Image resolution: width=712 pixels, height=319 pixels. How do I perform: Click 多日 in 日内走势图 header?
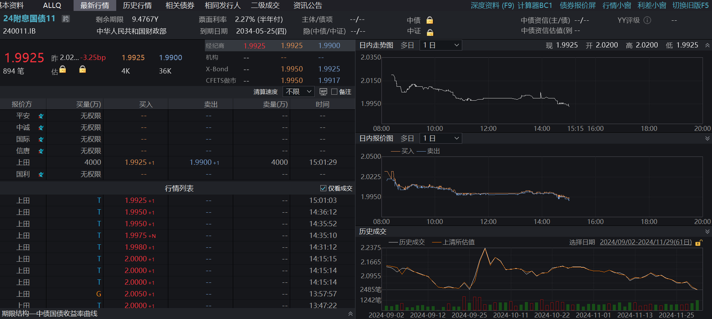[x=407, y=45]
